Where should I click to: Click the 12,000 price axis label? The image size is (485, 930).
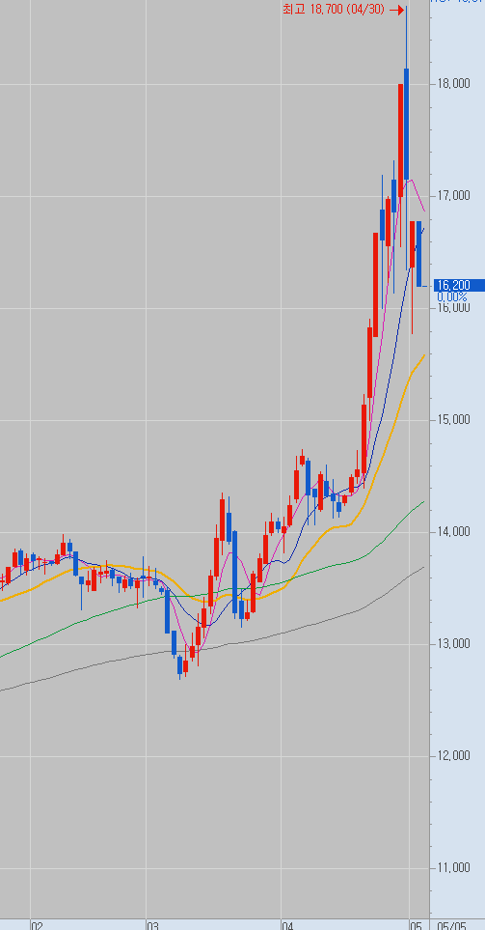click(453, 756)
